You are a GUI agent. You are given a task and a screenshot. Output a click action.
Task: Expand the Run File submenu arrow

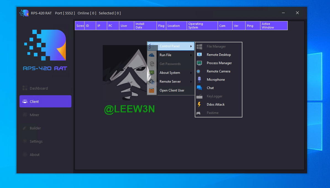[x=191, y=55]
